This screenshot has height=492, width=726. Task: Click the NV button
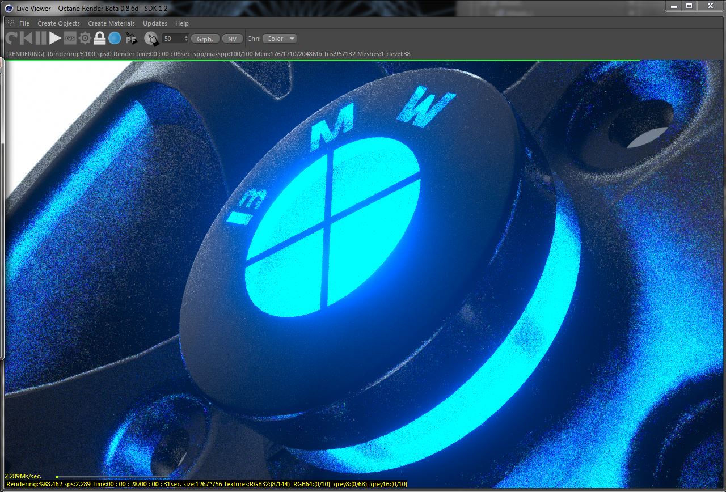point(232,39)
